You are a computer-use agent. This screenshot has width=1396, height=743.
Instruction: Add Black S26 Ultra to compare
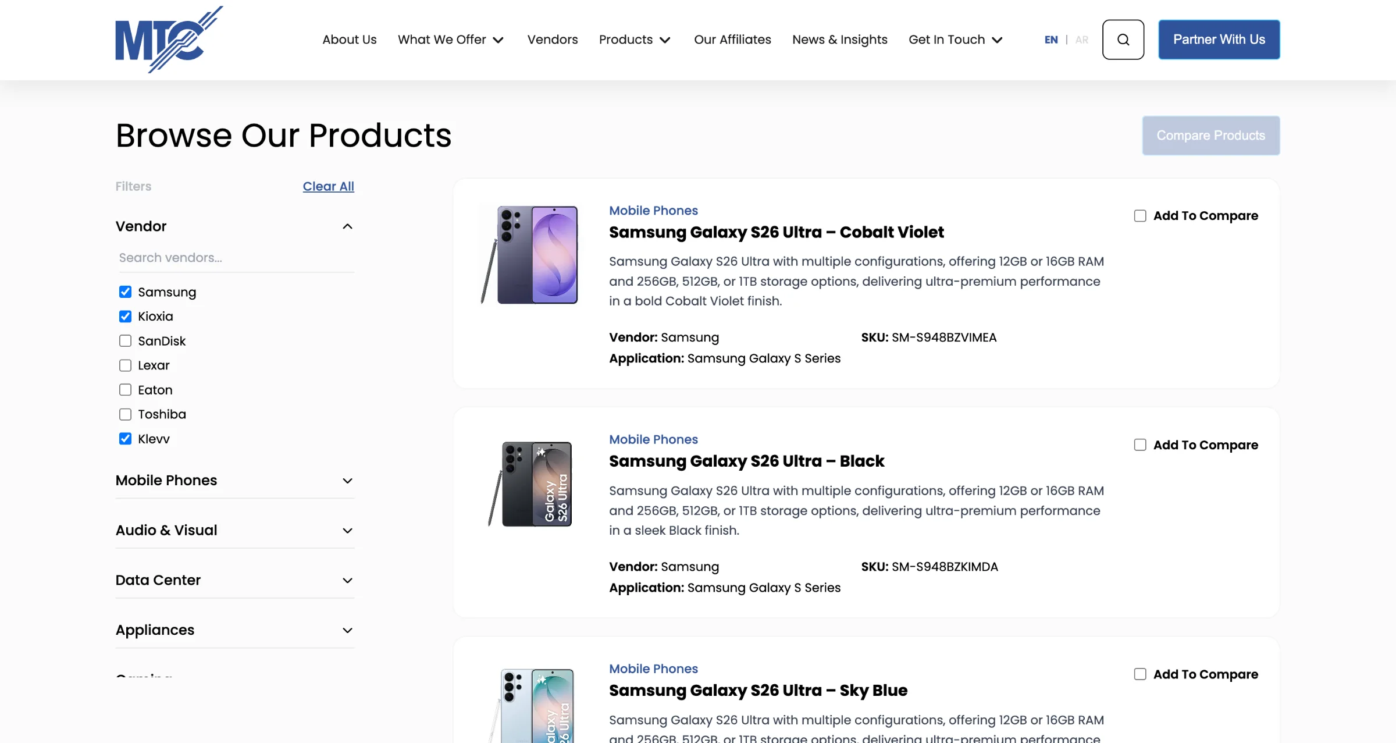click(x=1140, y=445)
